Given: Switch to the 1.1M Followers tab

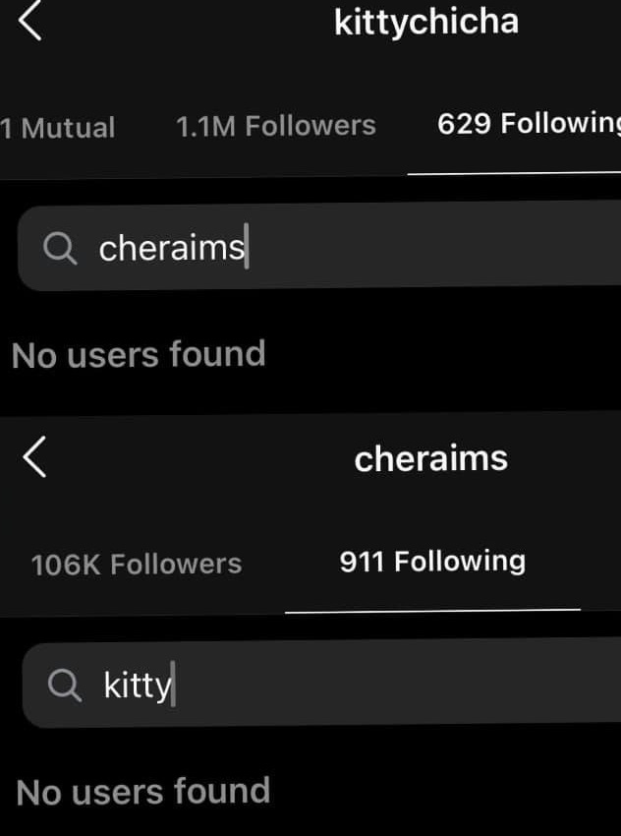Looking at the screenshot, I should point(275,126).
